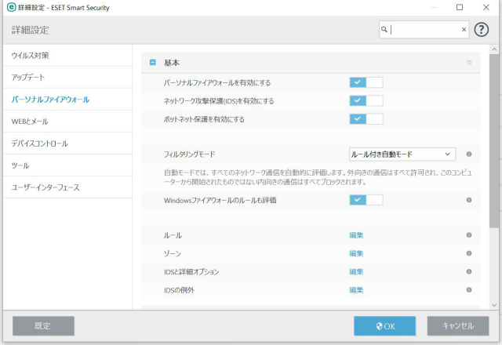The width and height of the screenshot is (502, 345).
Task: Click the help question mark icon
Action: [x=481, y=30]
